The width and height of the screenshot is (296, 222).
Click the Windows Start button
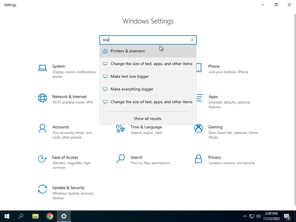point(7,216)
